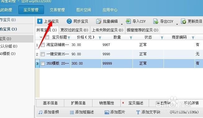Screen dimensions: 203x118
Task: Open the export CSV (导出CSV) dropdown arrow
Action: [177, 24]
